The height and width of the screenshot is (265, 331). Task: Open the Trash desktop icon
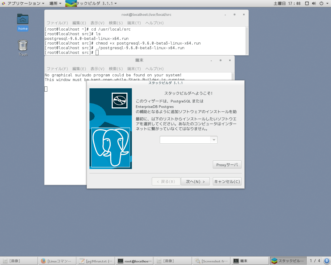pos(23,48)
